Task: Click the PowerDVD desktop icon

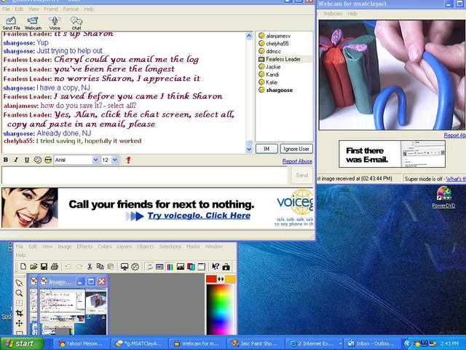Action: [443, 197]
